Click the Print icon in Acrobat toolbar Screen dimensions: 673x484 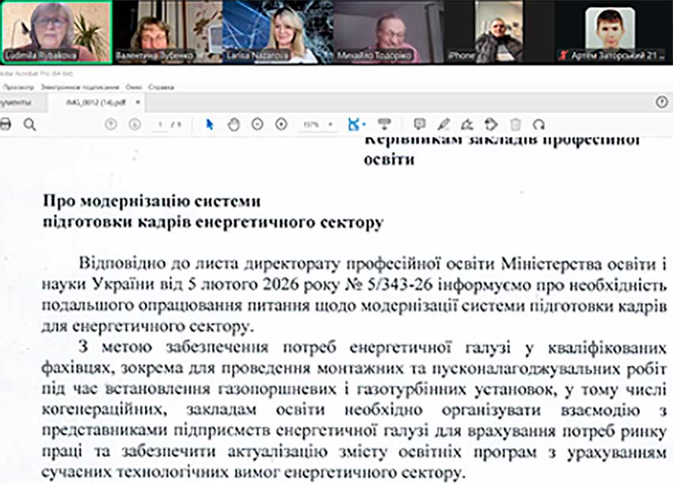(x=6, y=124)
